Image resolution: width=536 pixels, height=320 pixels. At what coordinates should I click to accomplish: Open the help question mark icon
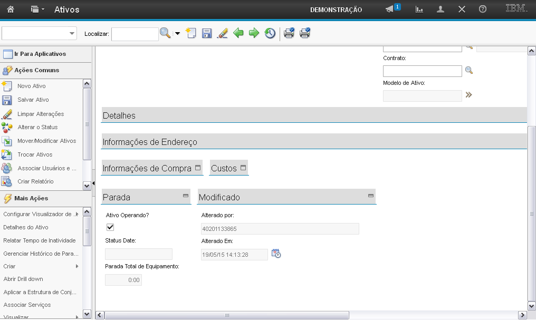(x=482, y=9)
